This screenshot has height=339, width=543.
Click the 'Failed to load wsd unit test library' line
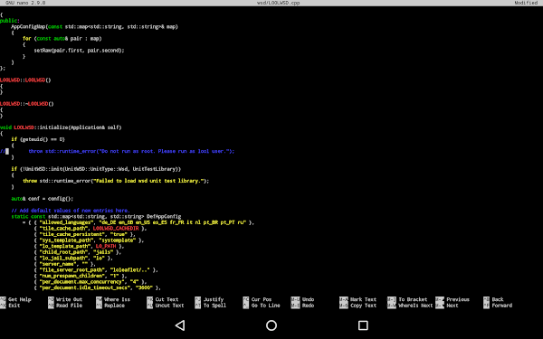(x=116, y=181)
